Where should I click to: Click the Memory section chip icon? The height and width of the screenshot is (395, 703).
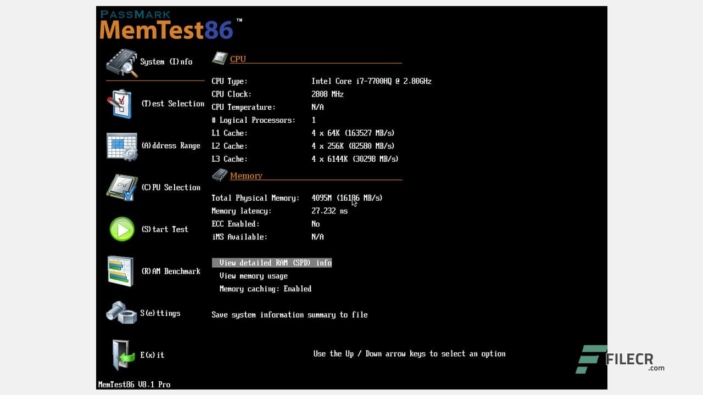tap(219, 174)
